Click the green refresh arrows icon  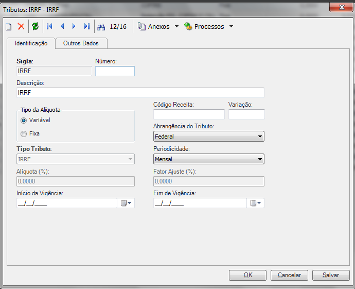click(x=35, y=26)
